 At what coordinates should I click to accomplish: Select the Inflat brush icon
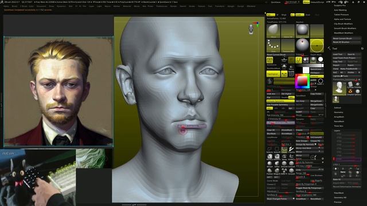[277, 164]
